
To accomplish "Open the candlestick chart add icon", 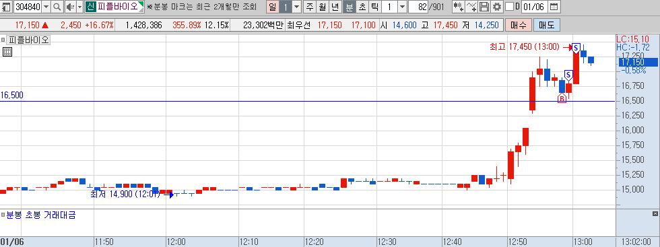I will (x=459, y=7).
